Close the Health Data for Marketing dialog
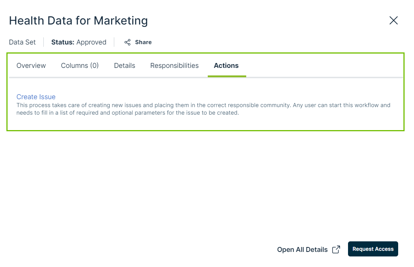This screenshot has height=267, width=414. click(x=393, y=20)
